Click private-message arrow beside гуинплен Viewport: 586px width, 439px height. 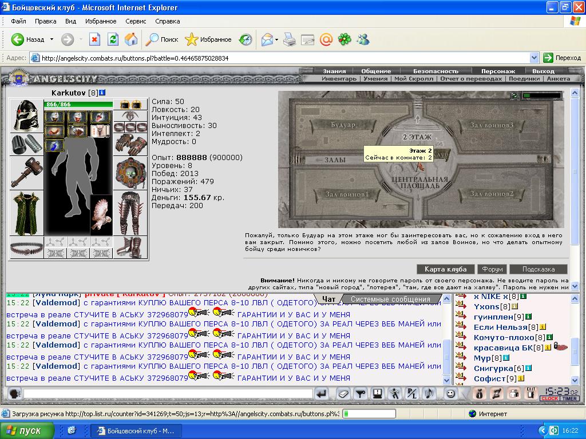(461, 317)
